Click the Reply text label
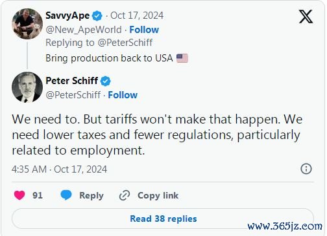This screenshot has width=327, height=236. 91,196
